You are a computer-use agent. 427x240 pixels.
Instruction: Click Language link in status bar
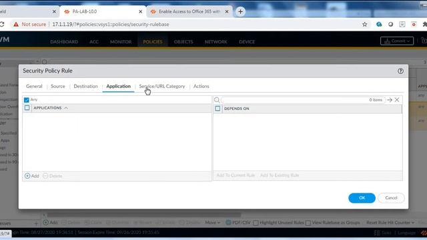click(x=406, y=233)
